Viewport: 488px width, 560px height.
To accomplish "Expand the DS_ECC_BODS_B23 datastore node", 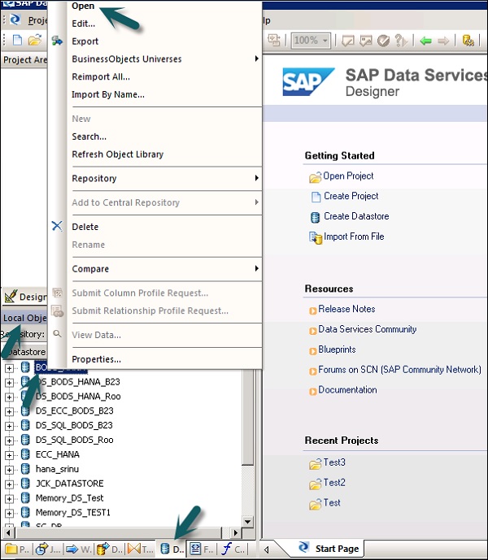I will [x=10, y=411].
